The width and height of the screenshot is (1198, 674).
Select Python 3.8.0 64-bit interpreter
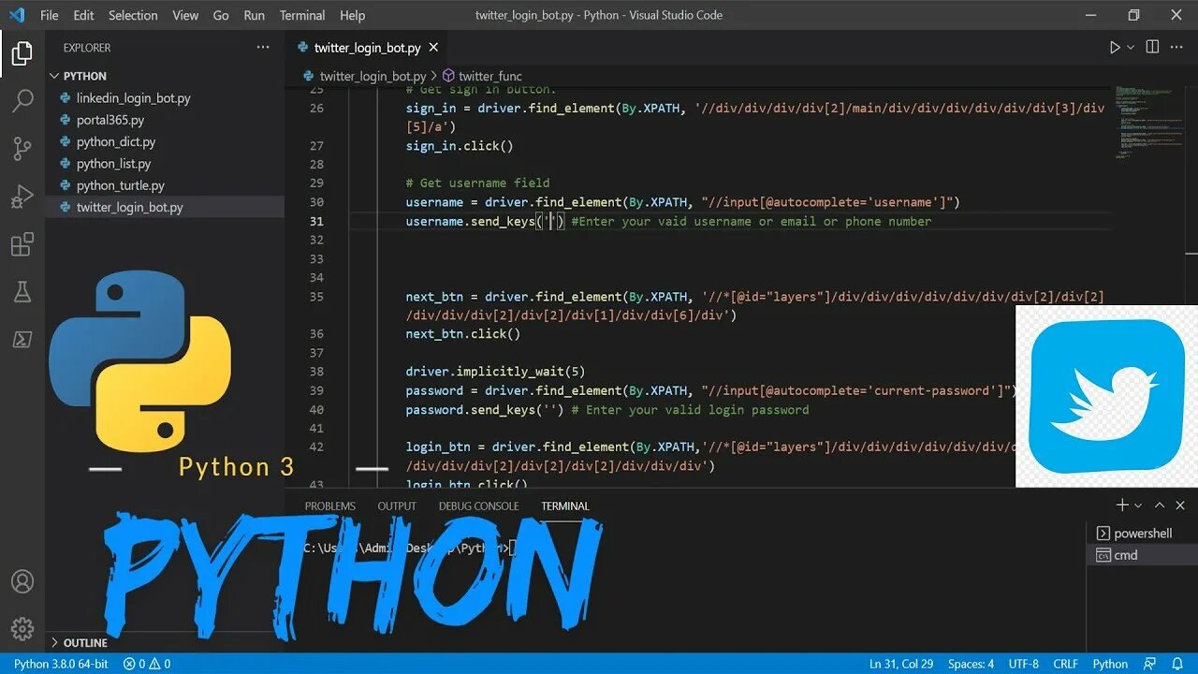(x=61, y=664)
